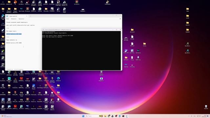Screen dimensions: 210x118
Task: Close the Видео карта.txt Notepad tab
Action: [27, 16]
